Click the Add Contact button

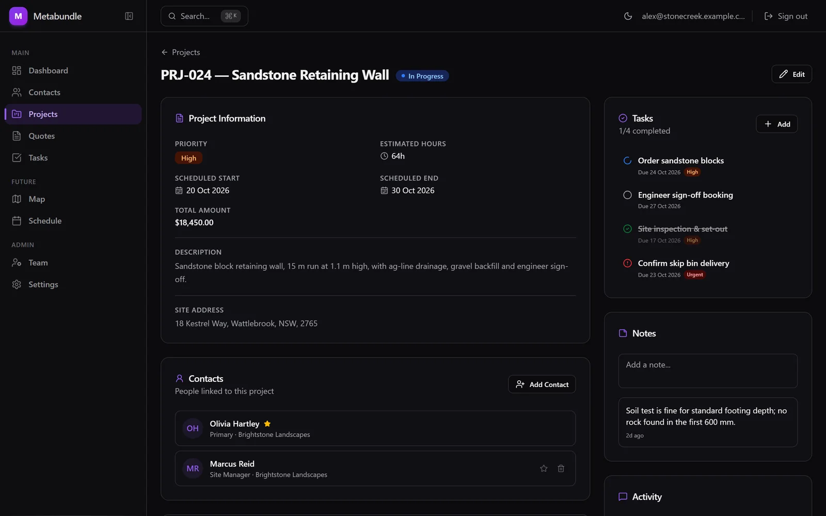(x=542, y=384)
